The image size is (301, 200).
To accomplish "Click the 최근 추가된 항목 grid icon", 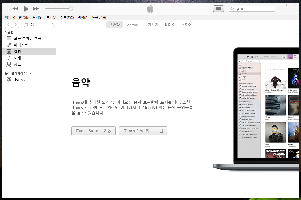I will (x=9, y=39).
